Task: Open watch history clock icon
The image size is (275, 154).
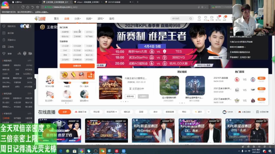Action: (199, 18)
